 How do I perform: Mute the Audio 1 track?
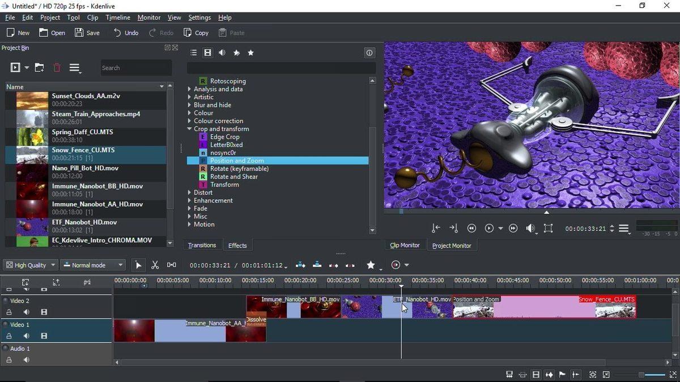coord(26,359)
